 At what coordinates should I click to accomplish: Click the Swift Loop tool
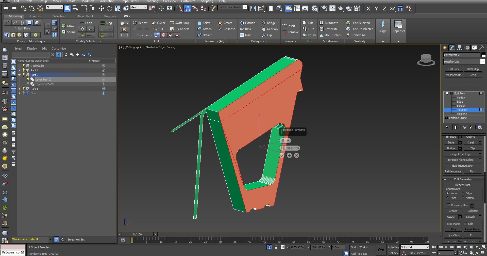(180, 23)
